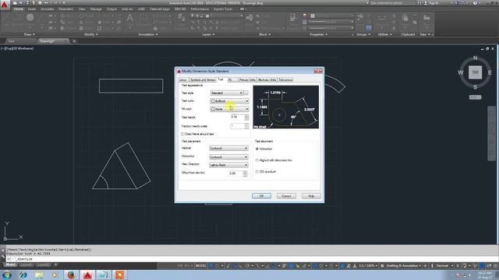Viewport: 499px width, 280px height.
Task: Open the View Direction dropdown
Action: click(228, 165)
